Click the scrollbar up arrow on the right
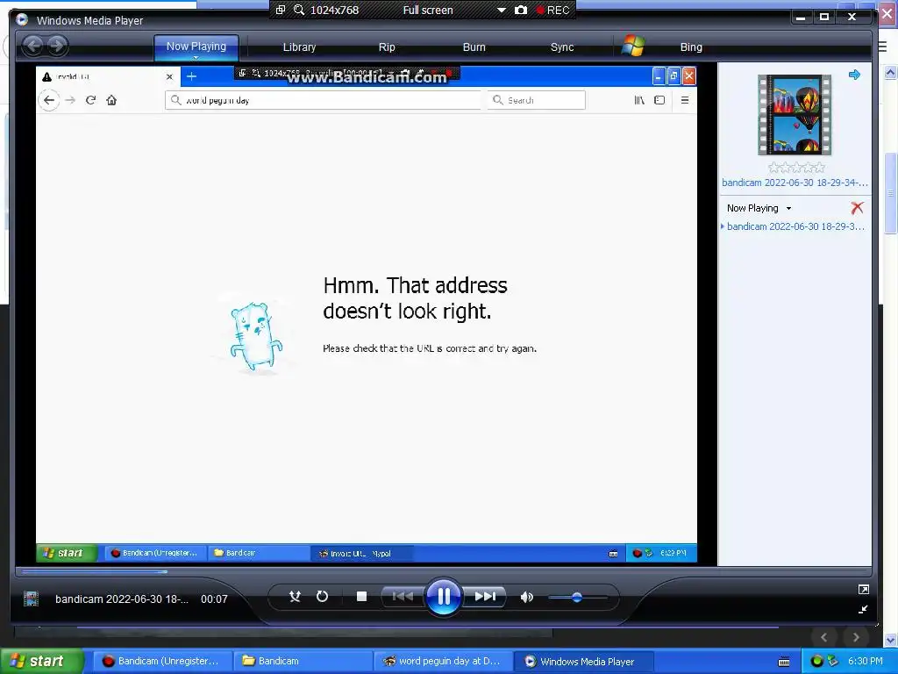The height and width of the screenshot is (674, 898). point(890,72)
